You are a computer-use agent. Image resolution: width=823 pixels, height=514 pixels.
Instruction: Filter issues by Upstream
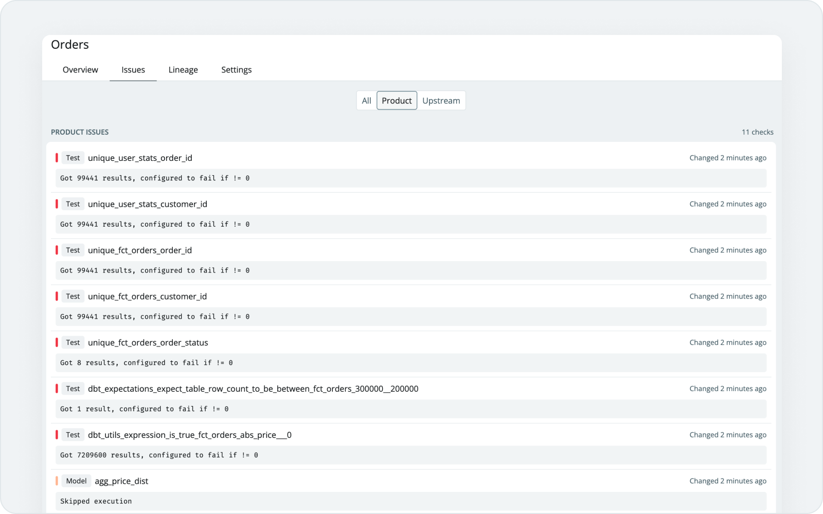point(441,101)
